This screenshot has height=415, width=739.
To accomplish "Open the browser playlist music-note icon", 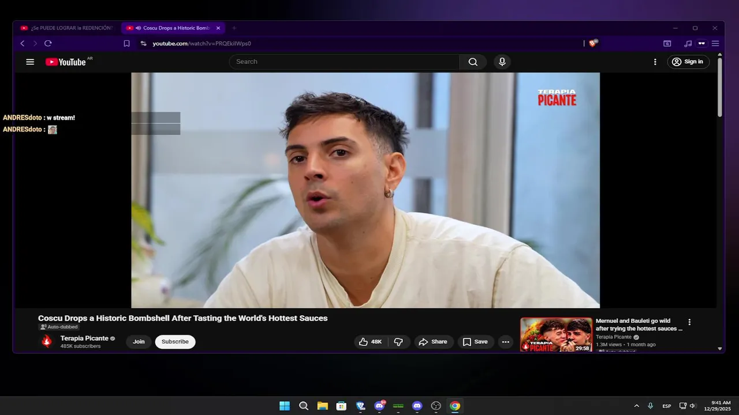I will coord(688,43).
